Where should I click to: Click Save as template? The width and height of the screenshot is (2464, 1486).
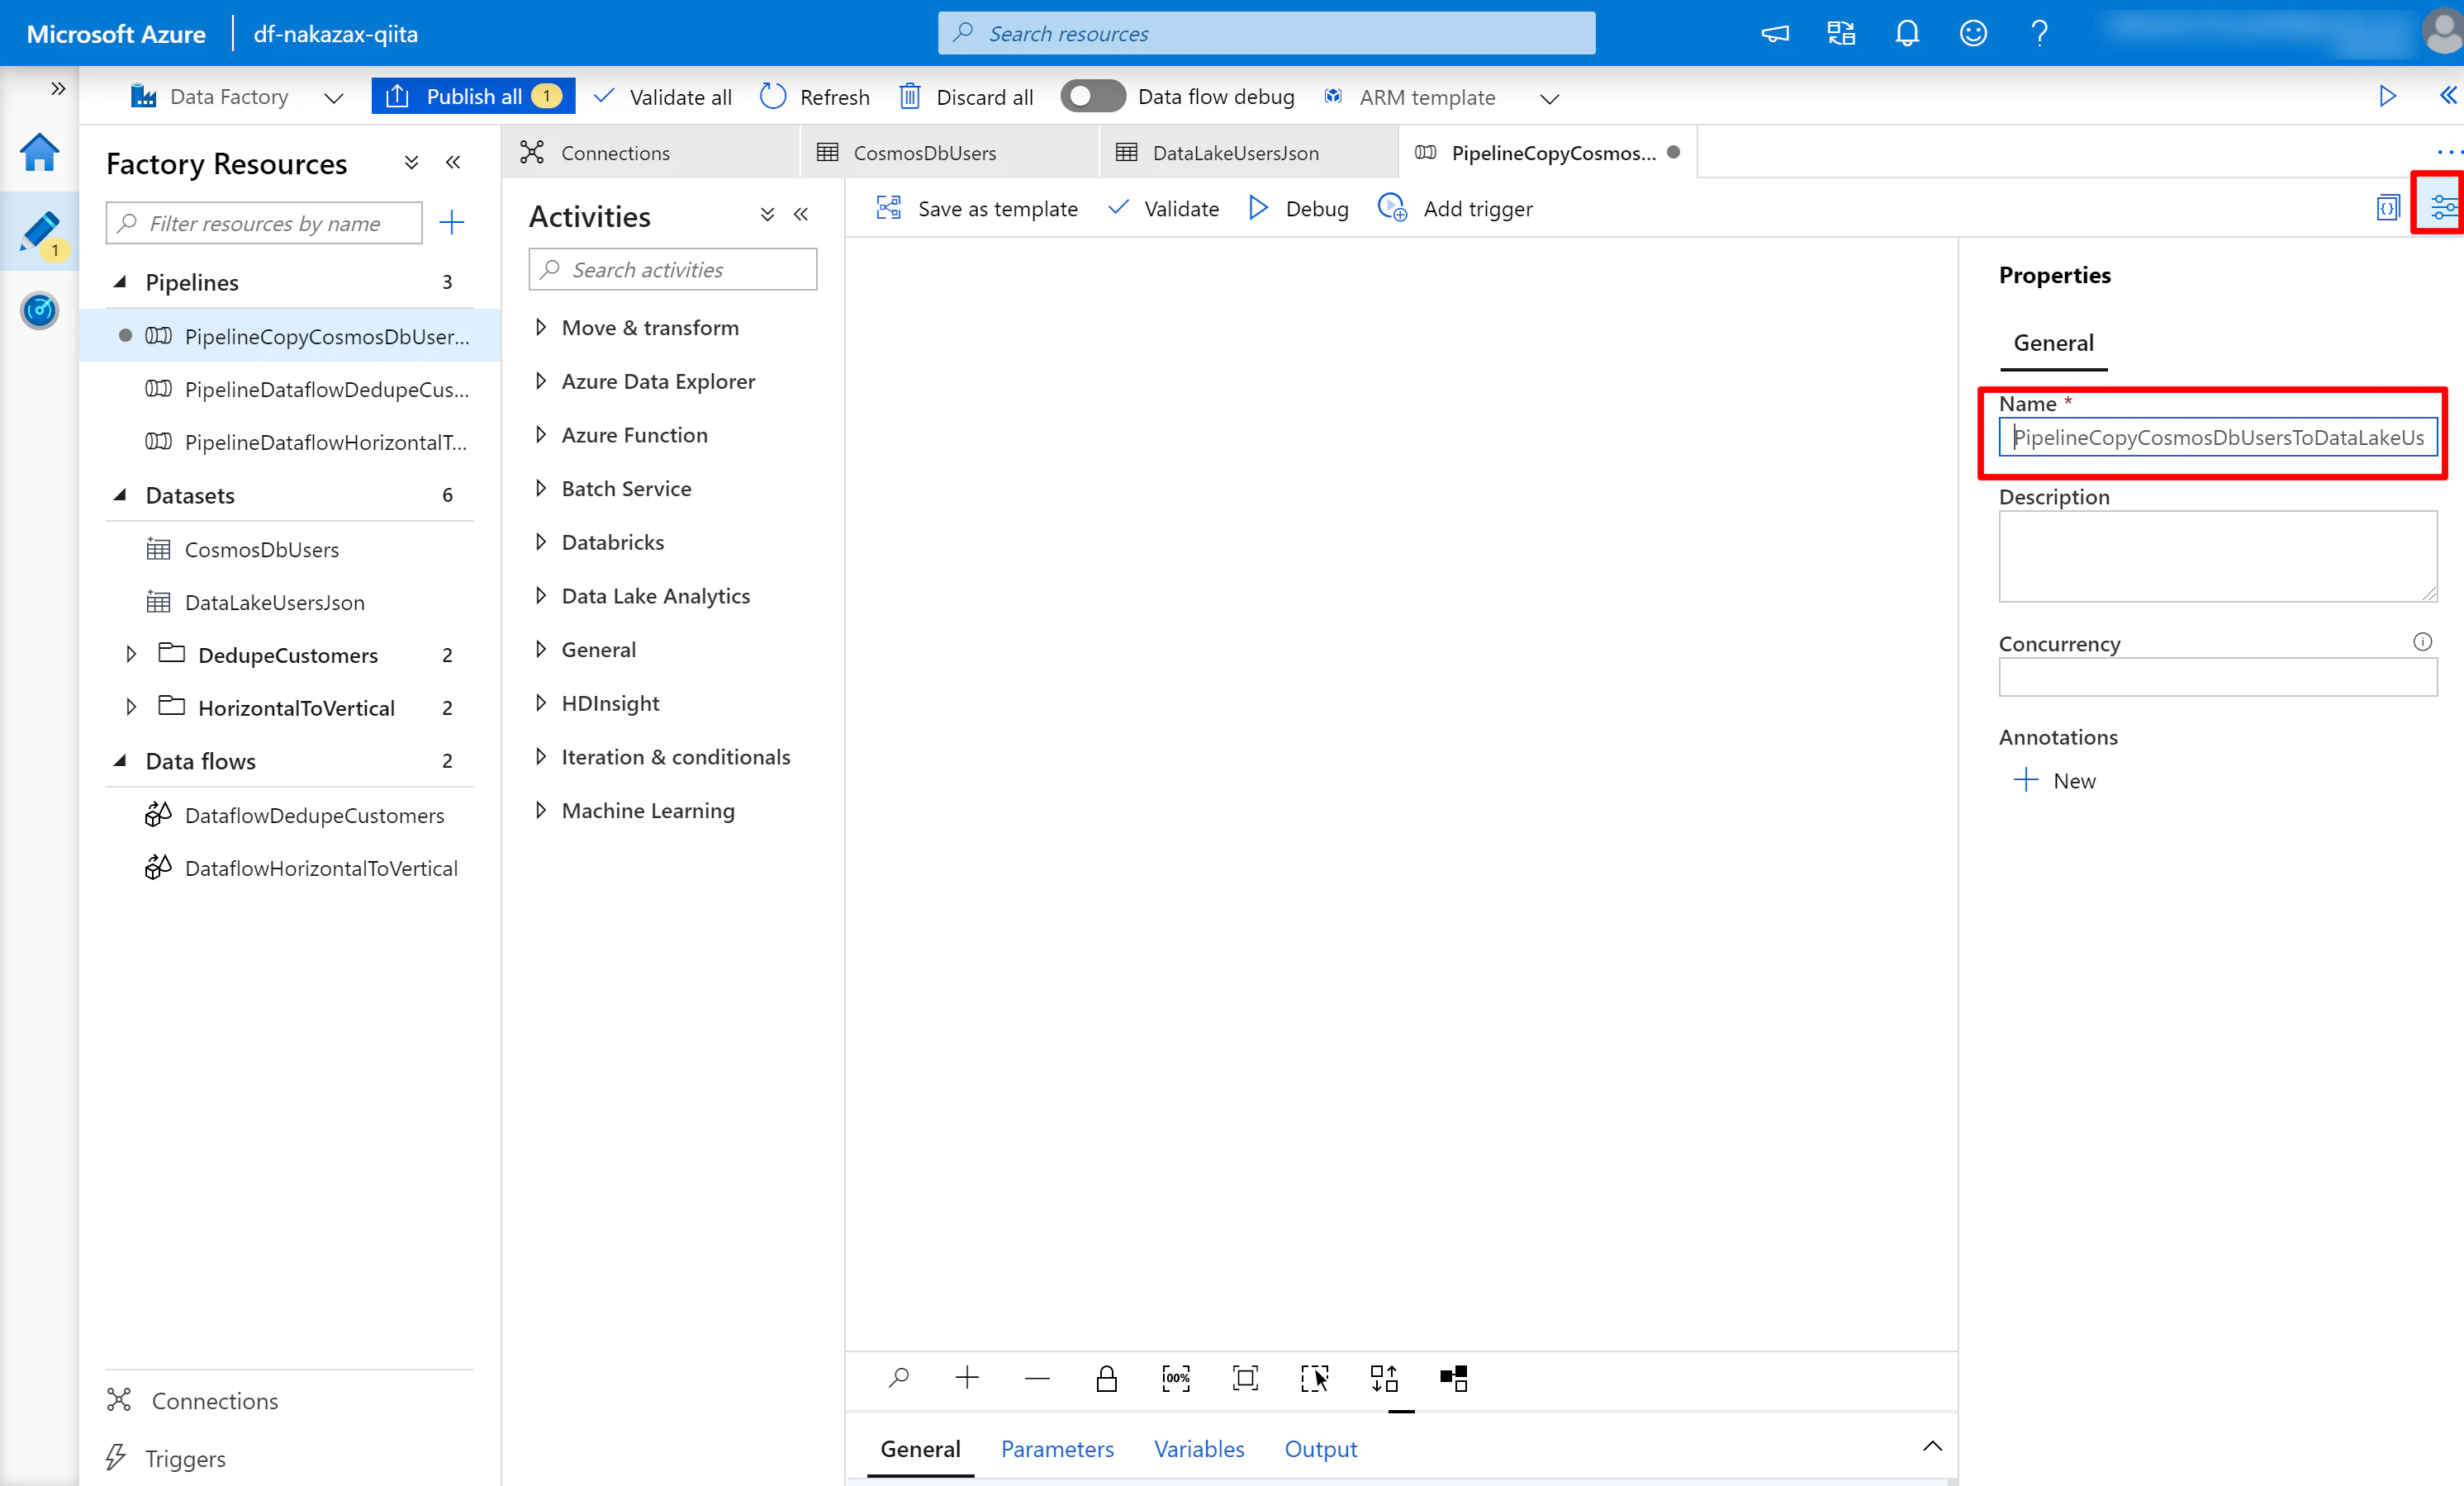[977, 208]
